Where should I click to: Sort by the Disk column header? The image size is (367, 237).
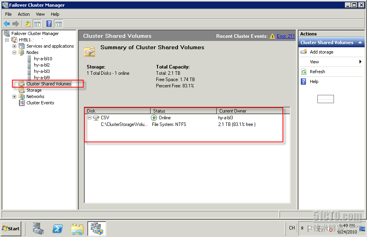117,111
